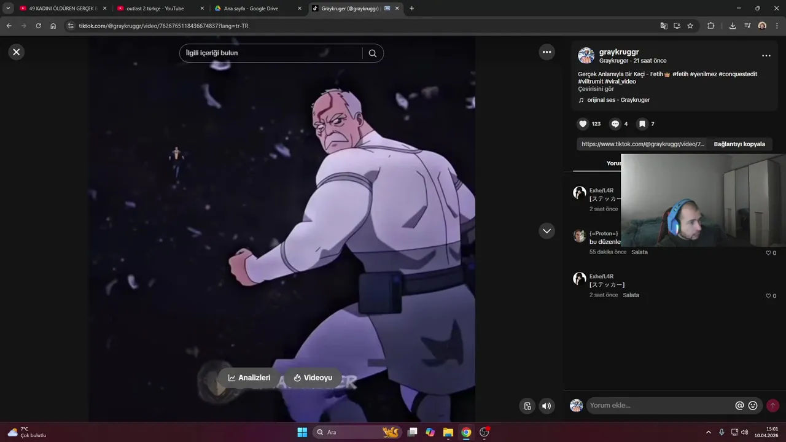786x442 pixels.
Task: Open the Chrome extensions puzzle icon
Action: (710, 26)
